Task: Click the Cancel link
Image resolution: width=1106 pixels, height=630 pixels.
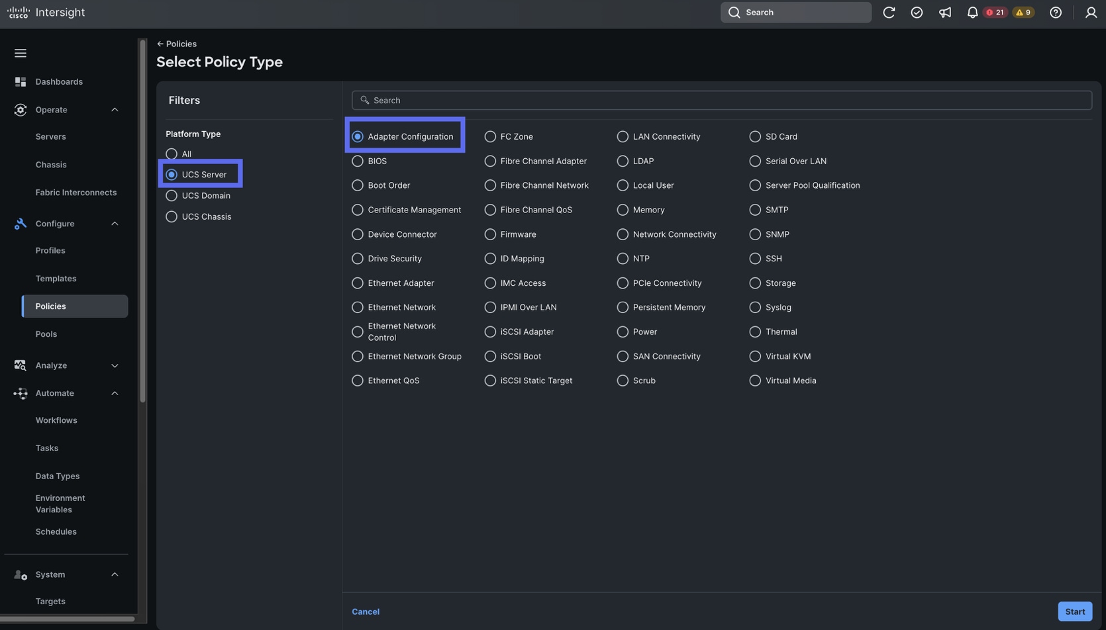Action: coord(366,611)
